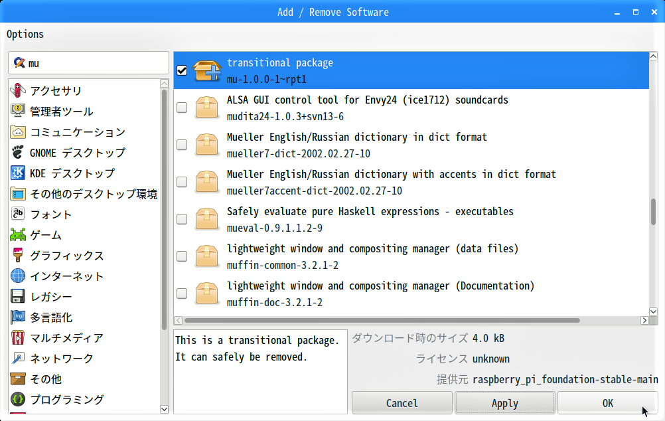Open the マルチメディア film icon

(x=18, y=338)
